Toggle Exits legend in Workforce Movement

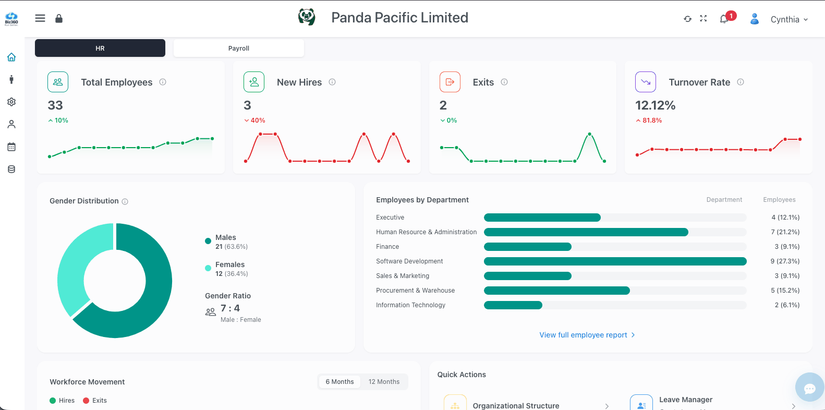[x=95, y=401]
